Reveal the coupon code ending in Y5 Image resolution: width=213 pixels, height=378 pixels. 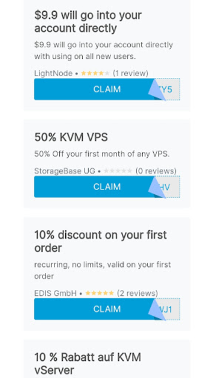pyautogui.click(x=168, y=89)
